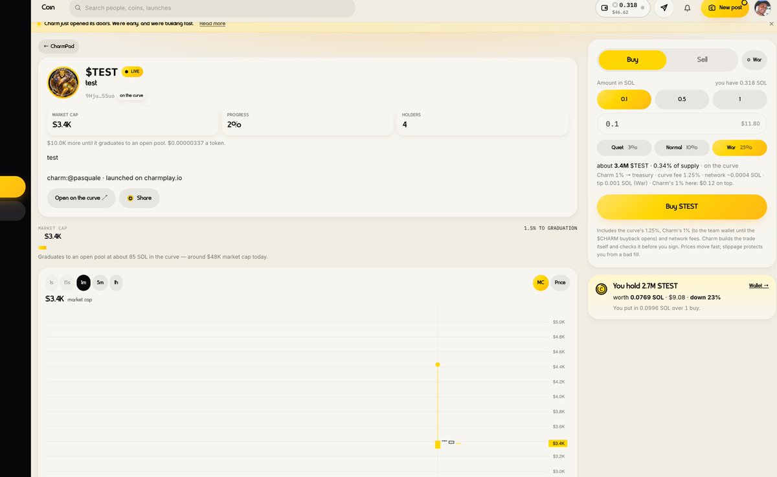Switch to the Sell tab
This screenshot has height=477, width=777.
pos(703,60)
